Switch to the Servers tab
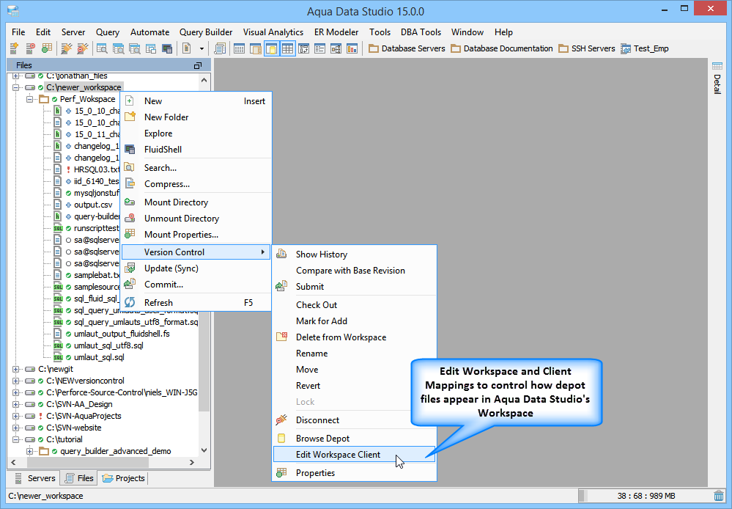Screen dimensions: 732x509 (35, 478)
